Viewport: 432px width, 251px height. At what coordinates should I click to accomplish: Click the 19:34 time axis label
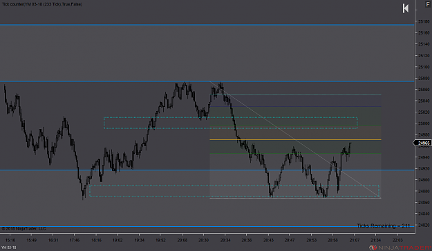(139, 240)
